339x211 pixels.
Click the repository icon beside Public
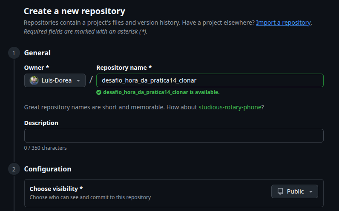tap(280, 191)
